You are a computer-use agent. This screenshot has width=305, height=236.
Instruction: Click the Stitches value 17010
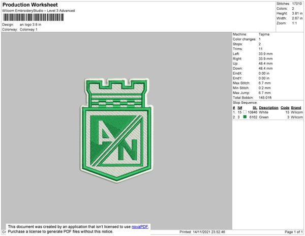(x=297, y=4)
